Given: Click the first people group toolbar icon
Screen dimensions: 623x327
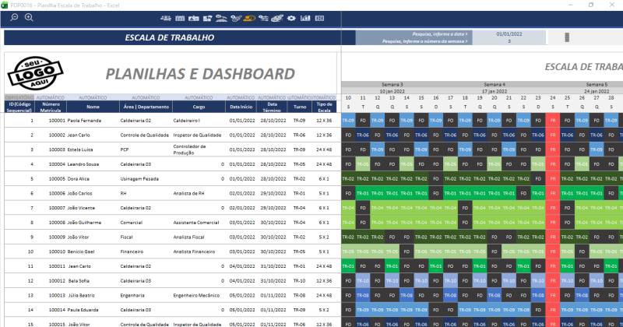Looking at the screenshot, I should pyautogui.click(x=166, y=17).
